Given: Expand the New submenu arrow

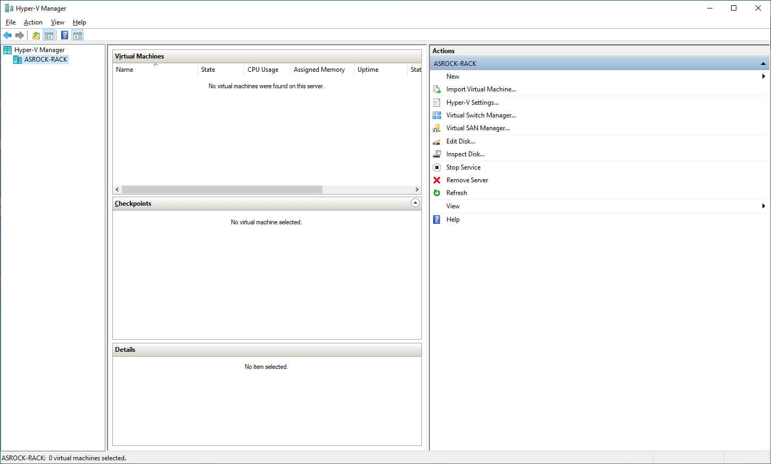Looking at the screenshot, I should (764, 77).
